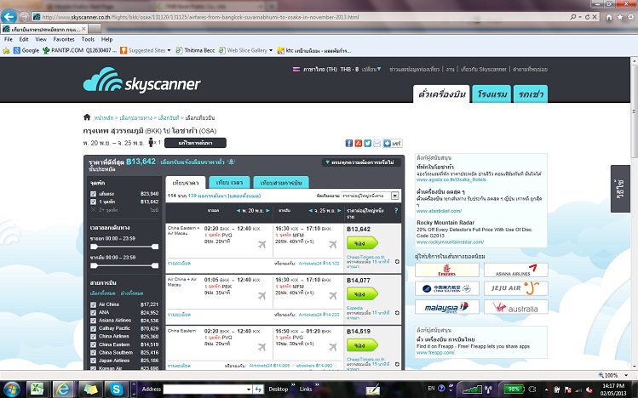The width and height of the screenshot is (638, 398).
Task: Click the Asiana Airlines logo
Action: 516,270
